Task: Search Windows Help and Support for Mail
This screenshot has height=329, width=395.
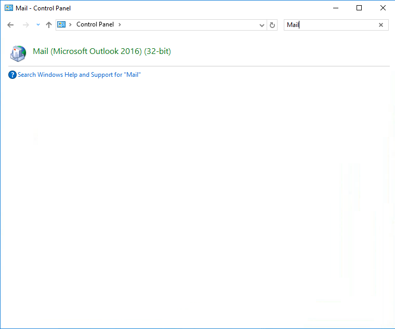Action: coord(79,75)
